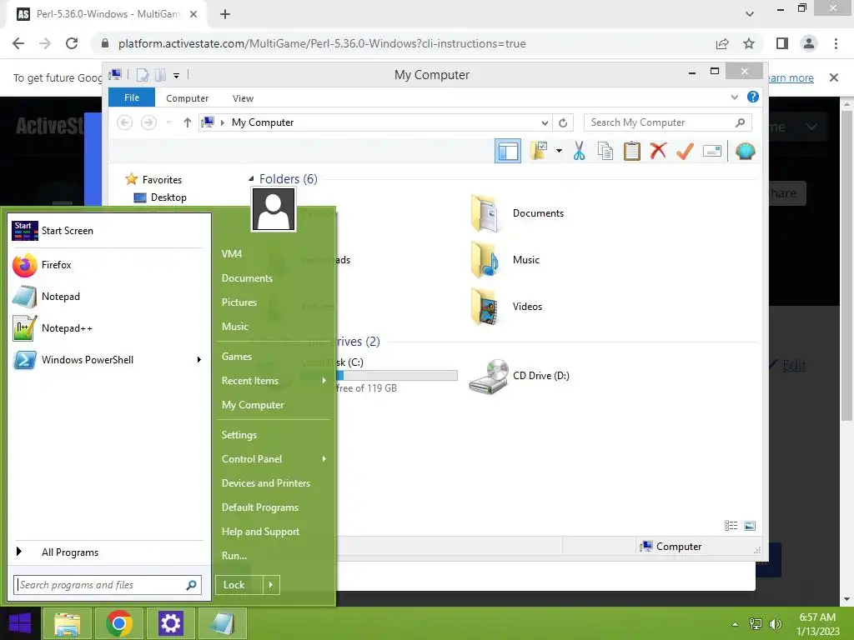Open File Explorer from the taskbar
Viewport: 854px width, 640px height.
click(x=67, y=623)
